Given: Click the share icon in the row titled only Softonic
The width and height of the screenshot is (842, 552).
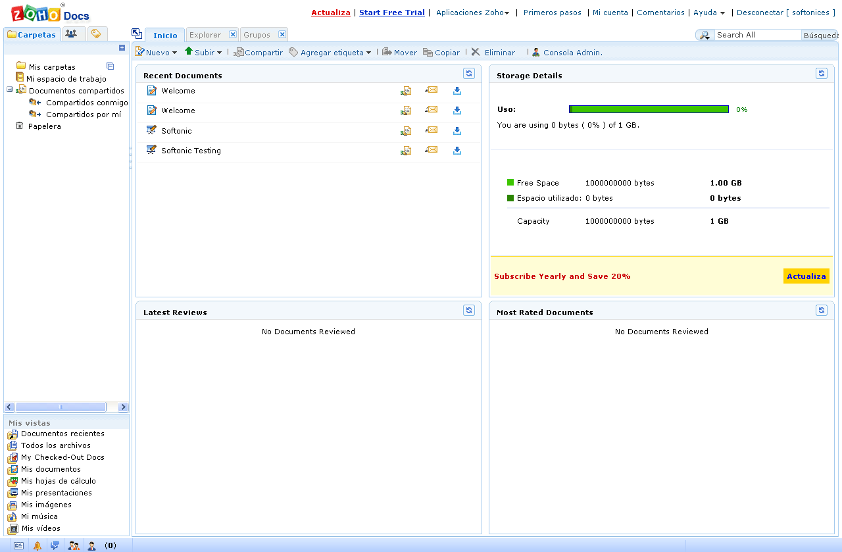Looking at the screenshot, I should tap(406, 131).
